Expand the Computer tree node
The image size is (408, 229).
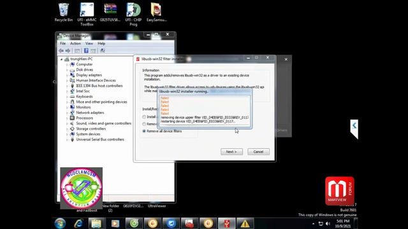[x=67, y=64]
